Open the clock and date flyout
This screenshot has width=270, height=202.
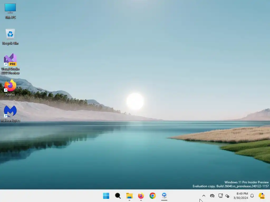pyautogui.click(x=241, y=196)
